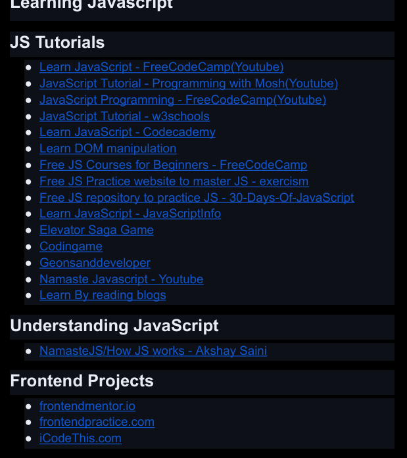Visit frontendmentor.io link

click(87, 406)
